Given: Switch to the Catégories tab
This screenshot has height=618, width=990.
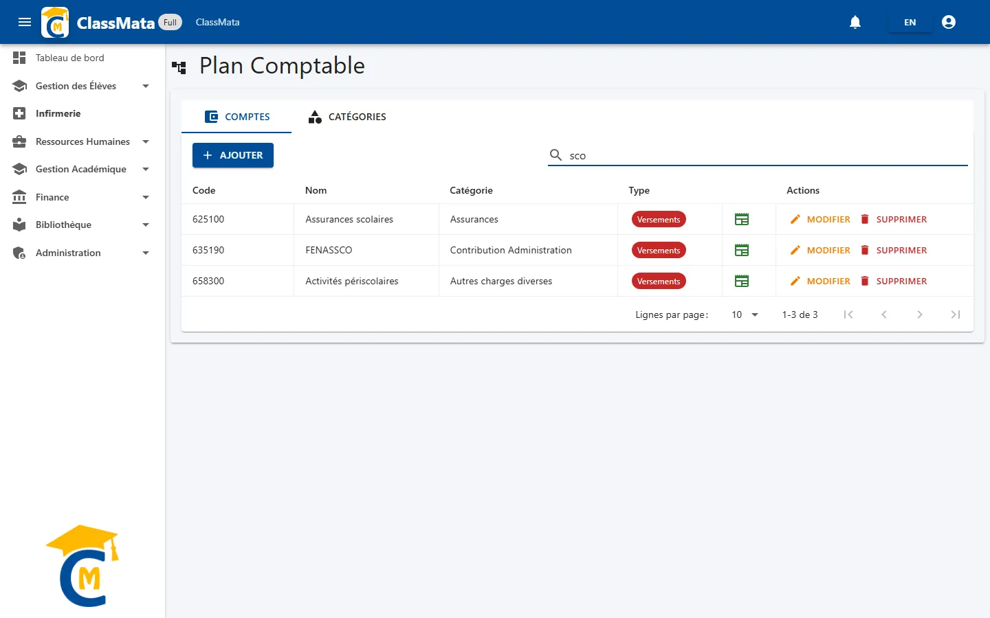Looking at the screenshot, I should (347, 117).
